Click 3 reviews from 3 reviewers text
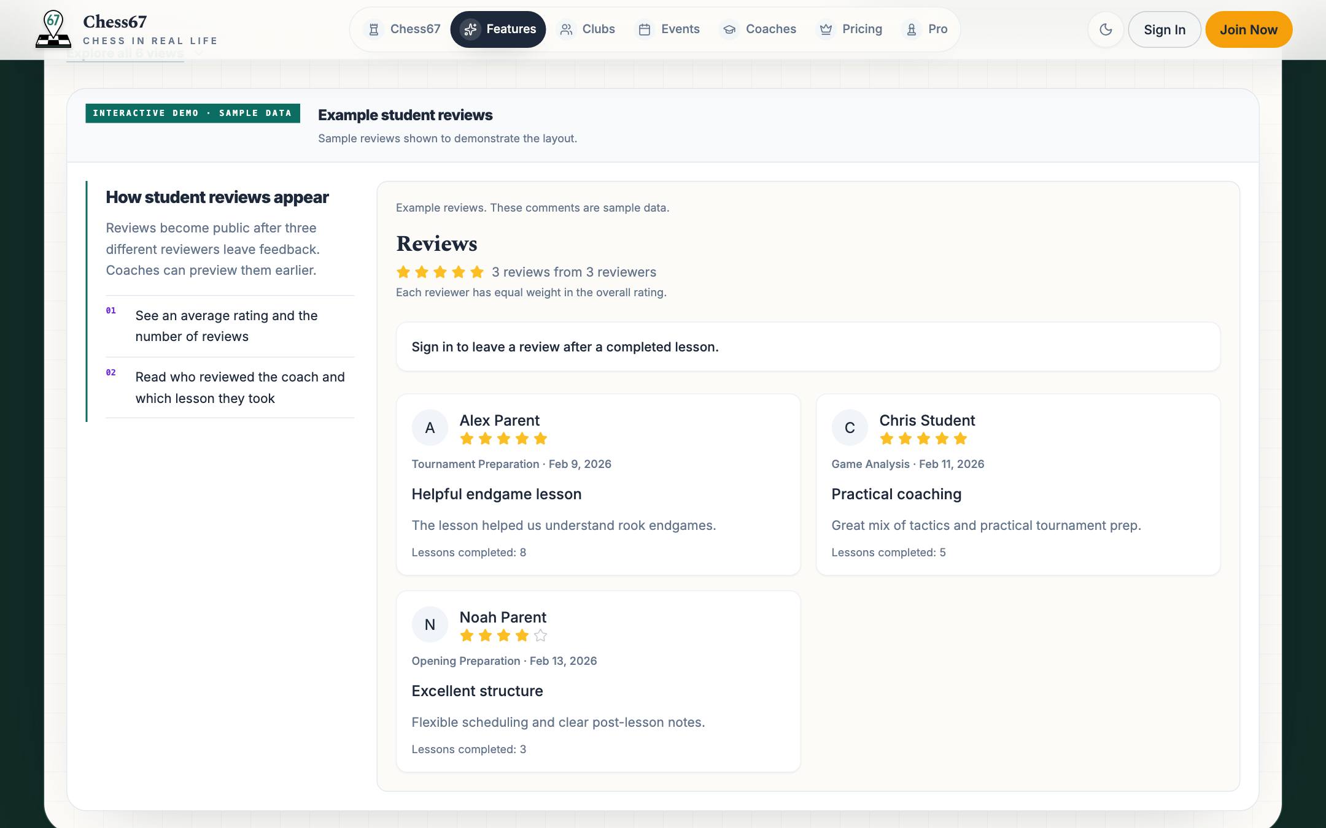The width and height of the screenshot is (1326, 828). point(574,272)
